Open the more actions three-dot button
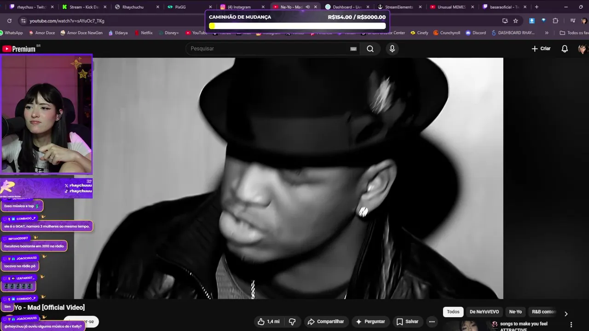This screenshot has height=331, width=589. click(x=432, y=322)
